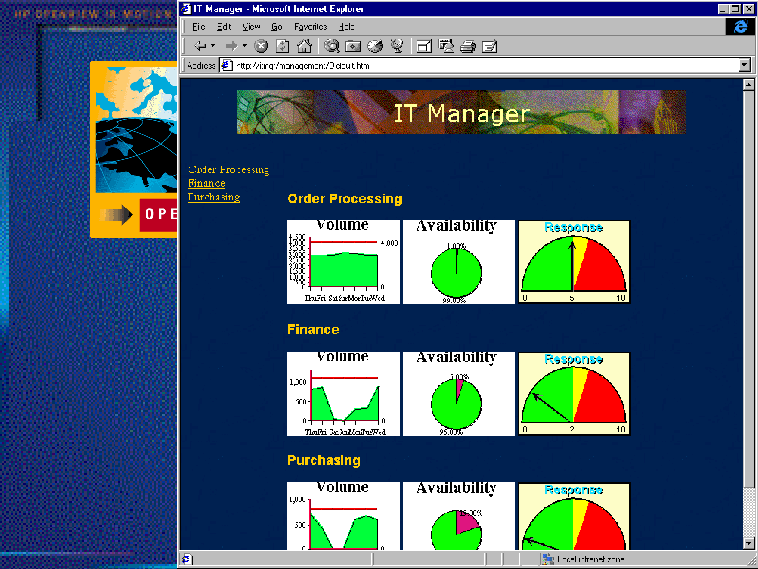Screen dimensions: 758x569
Task: Open the Favorites menu in the menu bar
Action: 310,26
